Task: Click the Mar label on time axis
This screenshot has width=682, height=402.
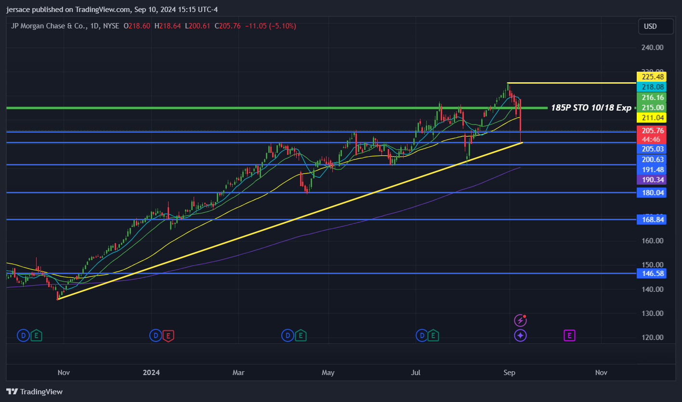Action: [x=238, y=373]
